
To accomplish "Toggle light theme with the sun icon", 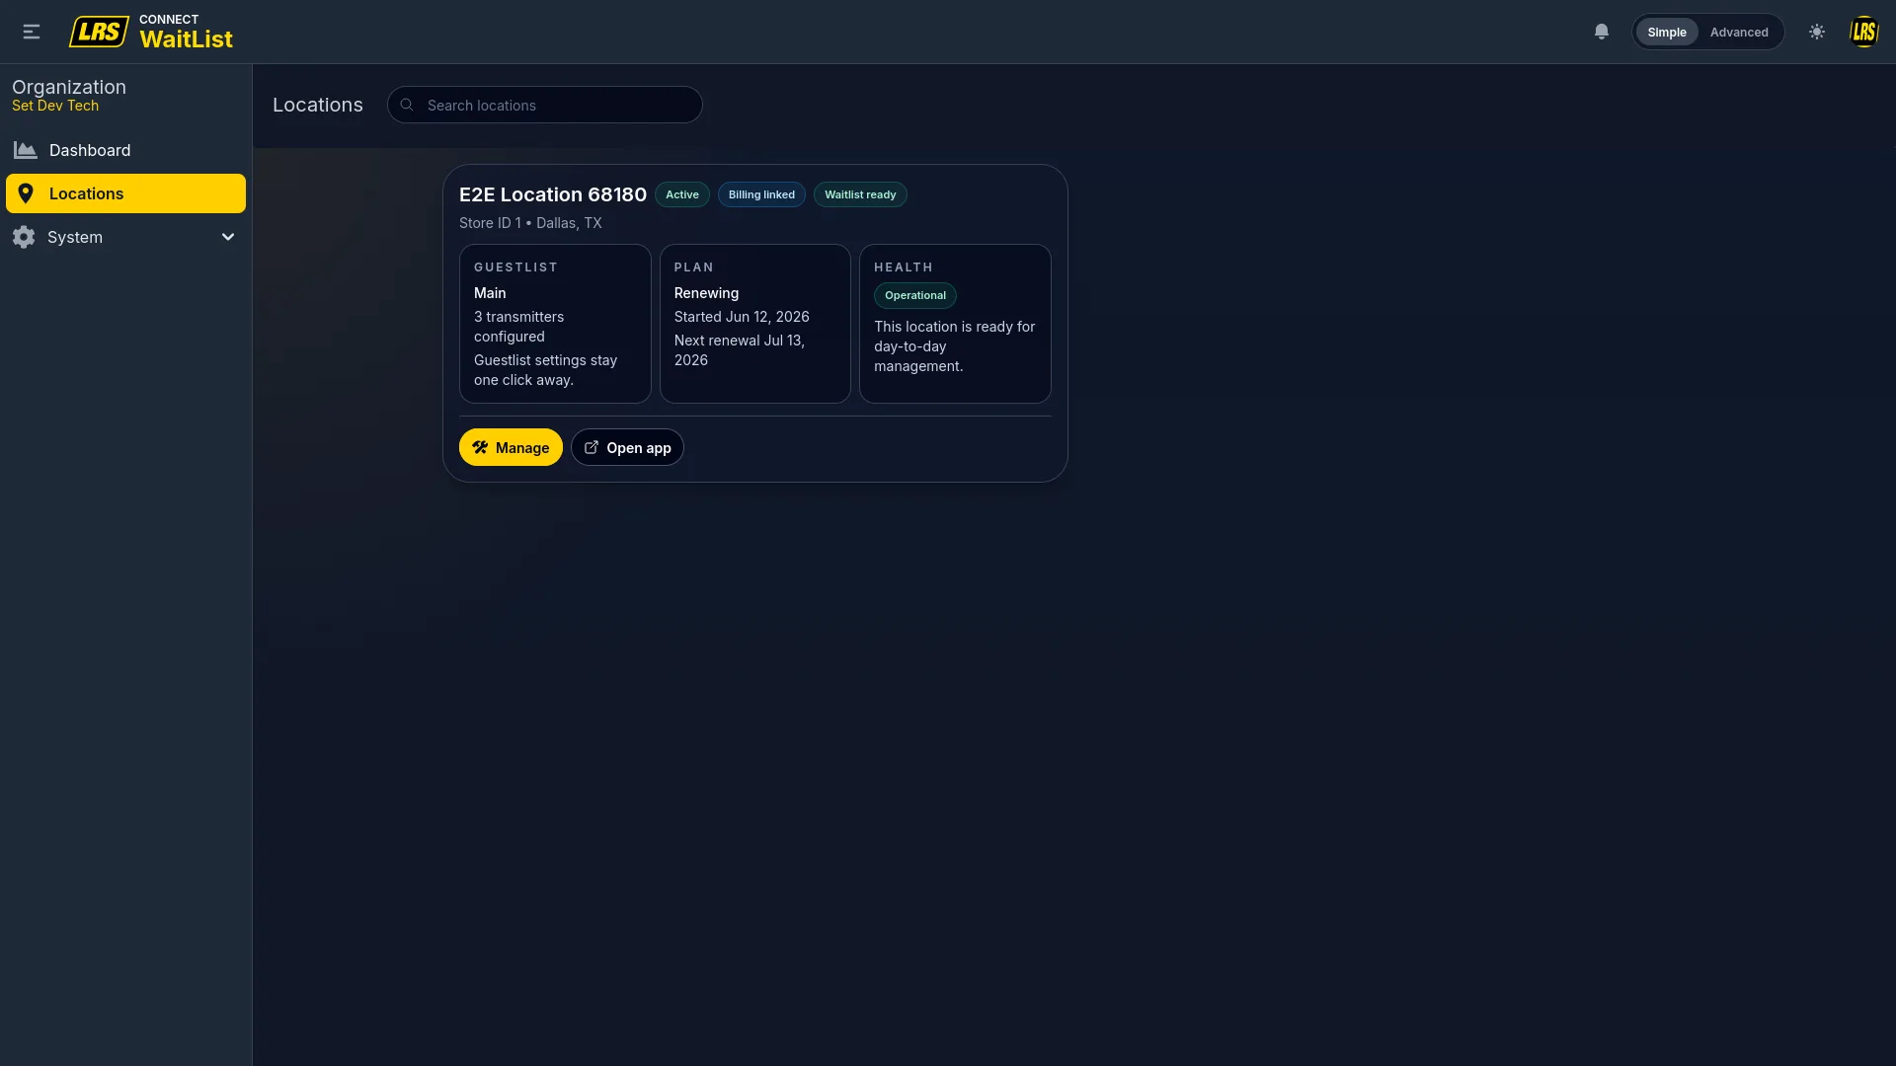I will pyautogui.click(x=1817, y=32).
